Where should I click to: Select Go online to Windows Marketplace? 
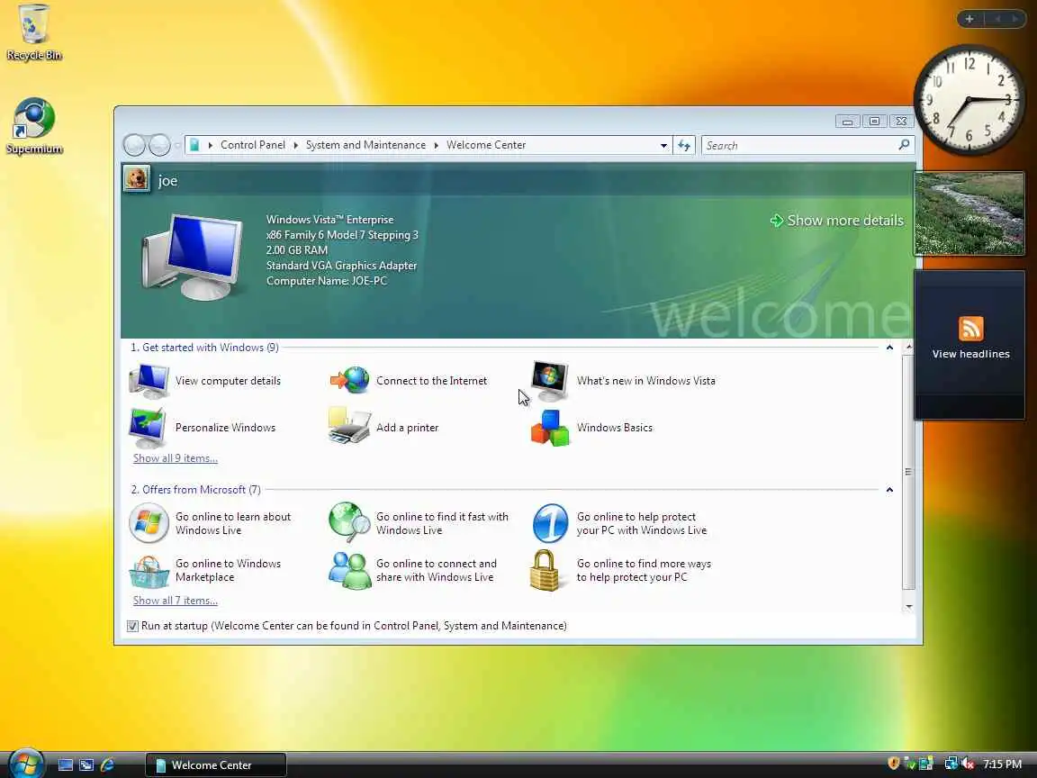coord(205,570)
